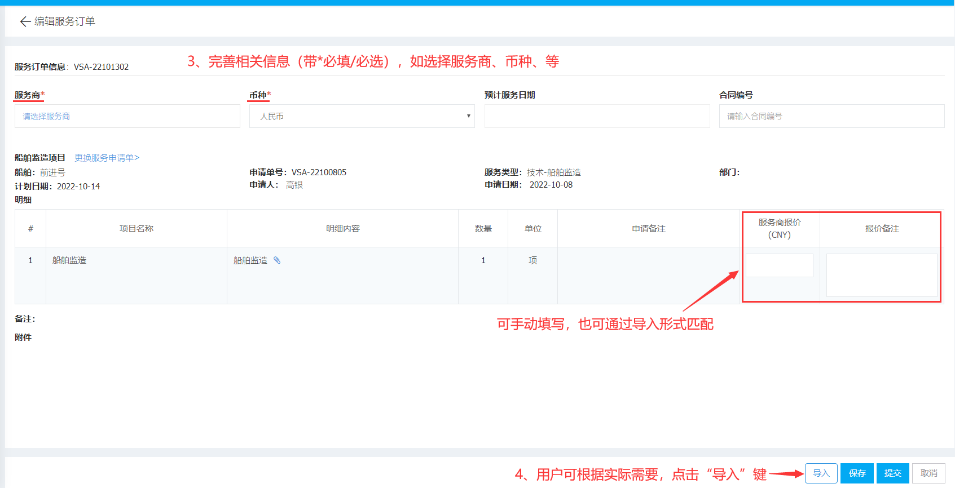
Task: Open the 币种 currency dropdown showing 人民币
Action: (362, 116)
